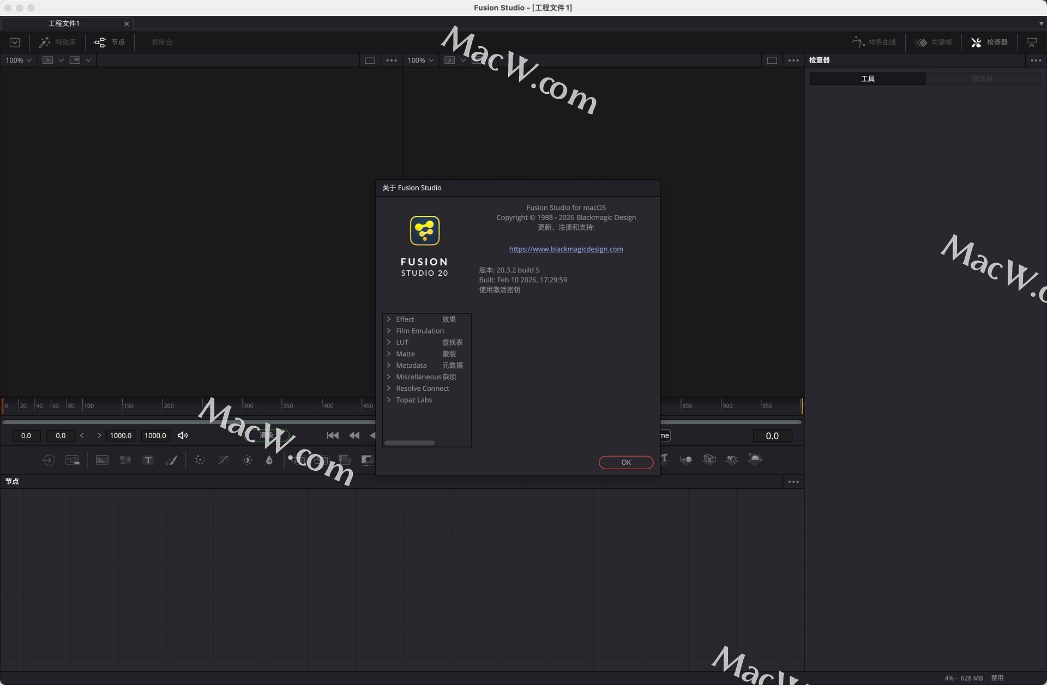Switch to the 工具 tab in Inspector
The width and height of the screenshot is (1047, 685).
pyautogui.click(x=868, y=79)
